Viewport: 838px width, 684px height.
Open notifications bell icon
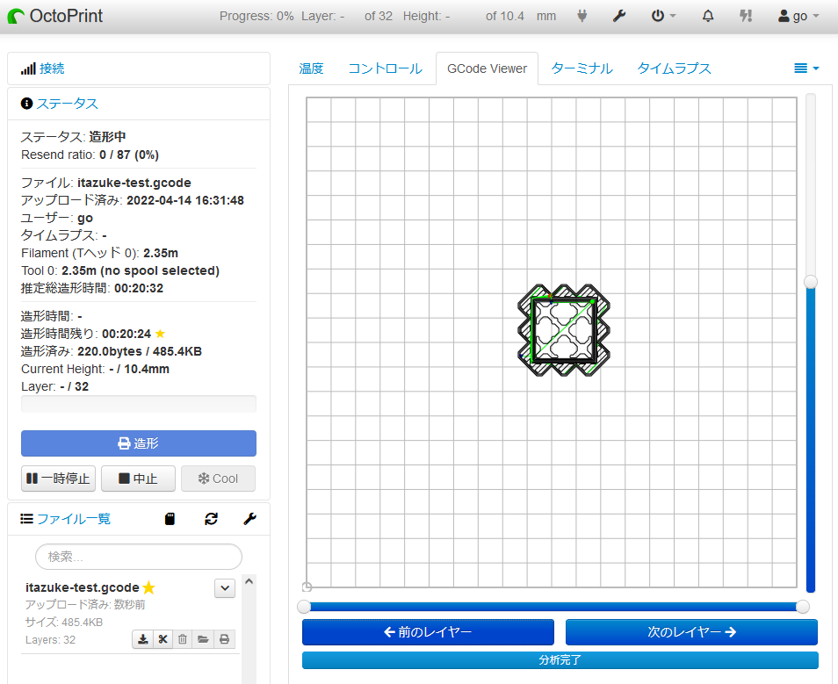coord(708,16)
